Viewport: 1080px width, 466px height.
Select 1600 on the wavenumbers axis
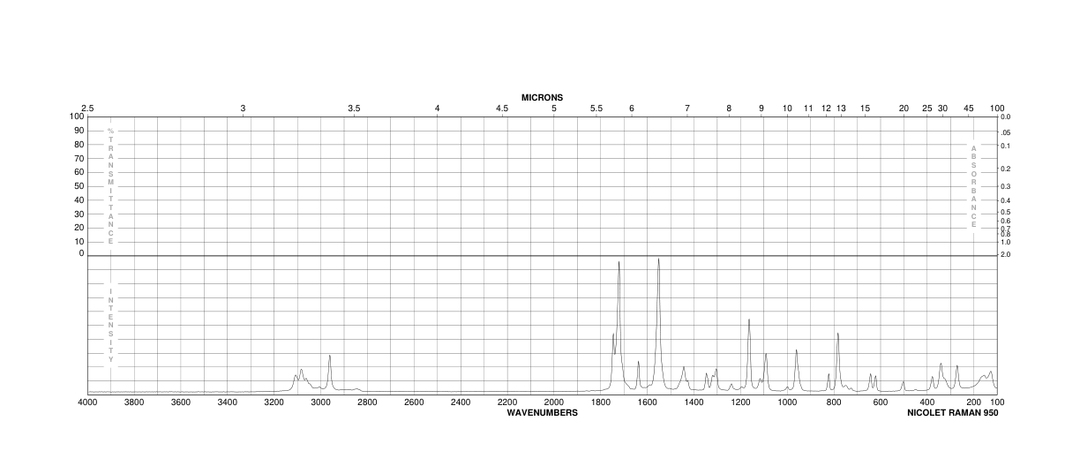coord(647,402)
